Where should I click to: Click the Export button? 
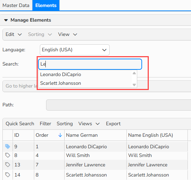tap(113, 124)
